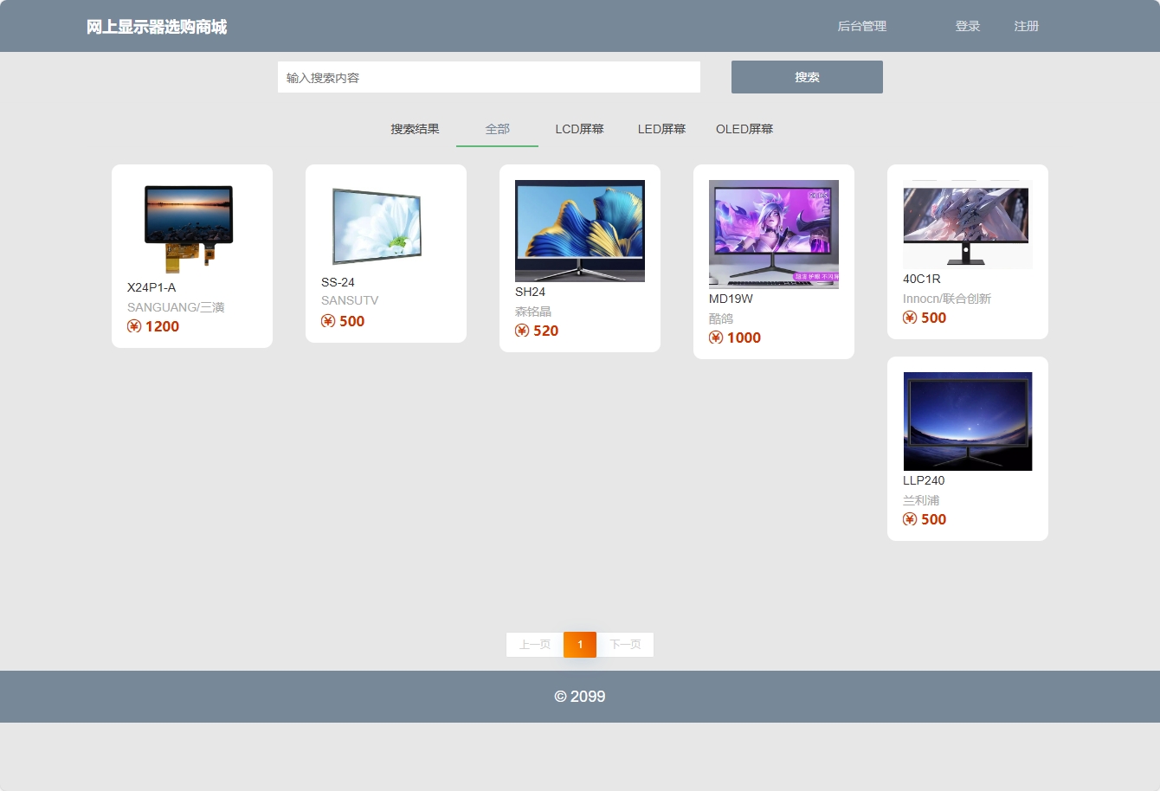Click the ¥ price icon on MD19W card
The height and width of the screenshot is (791, 1160).
715,338
